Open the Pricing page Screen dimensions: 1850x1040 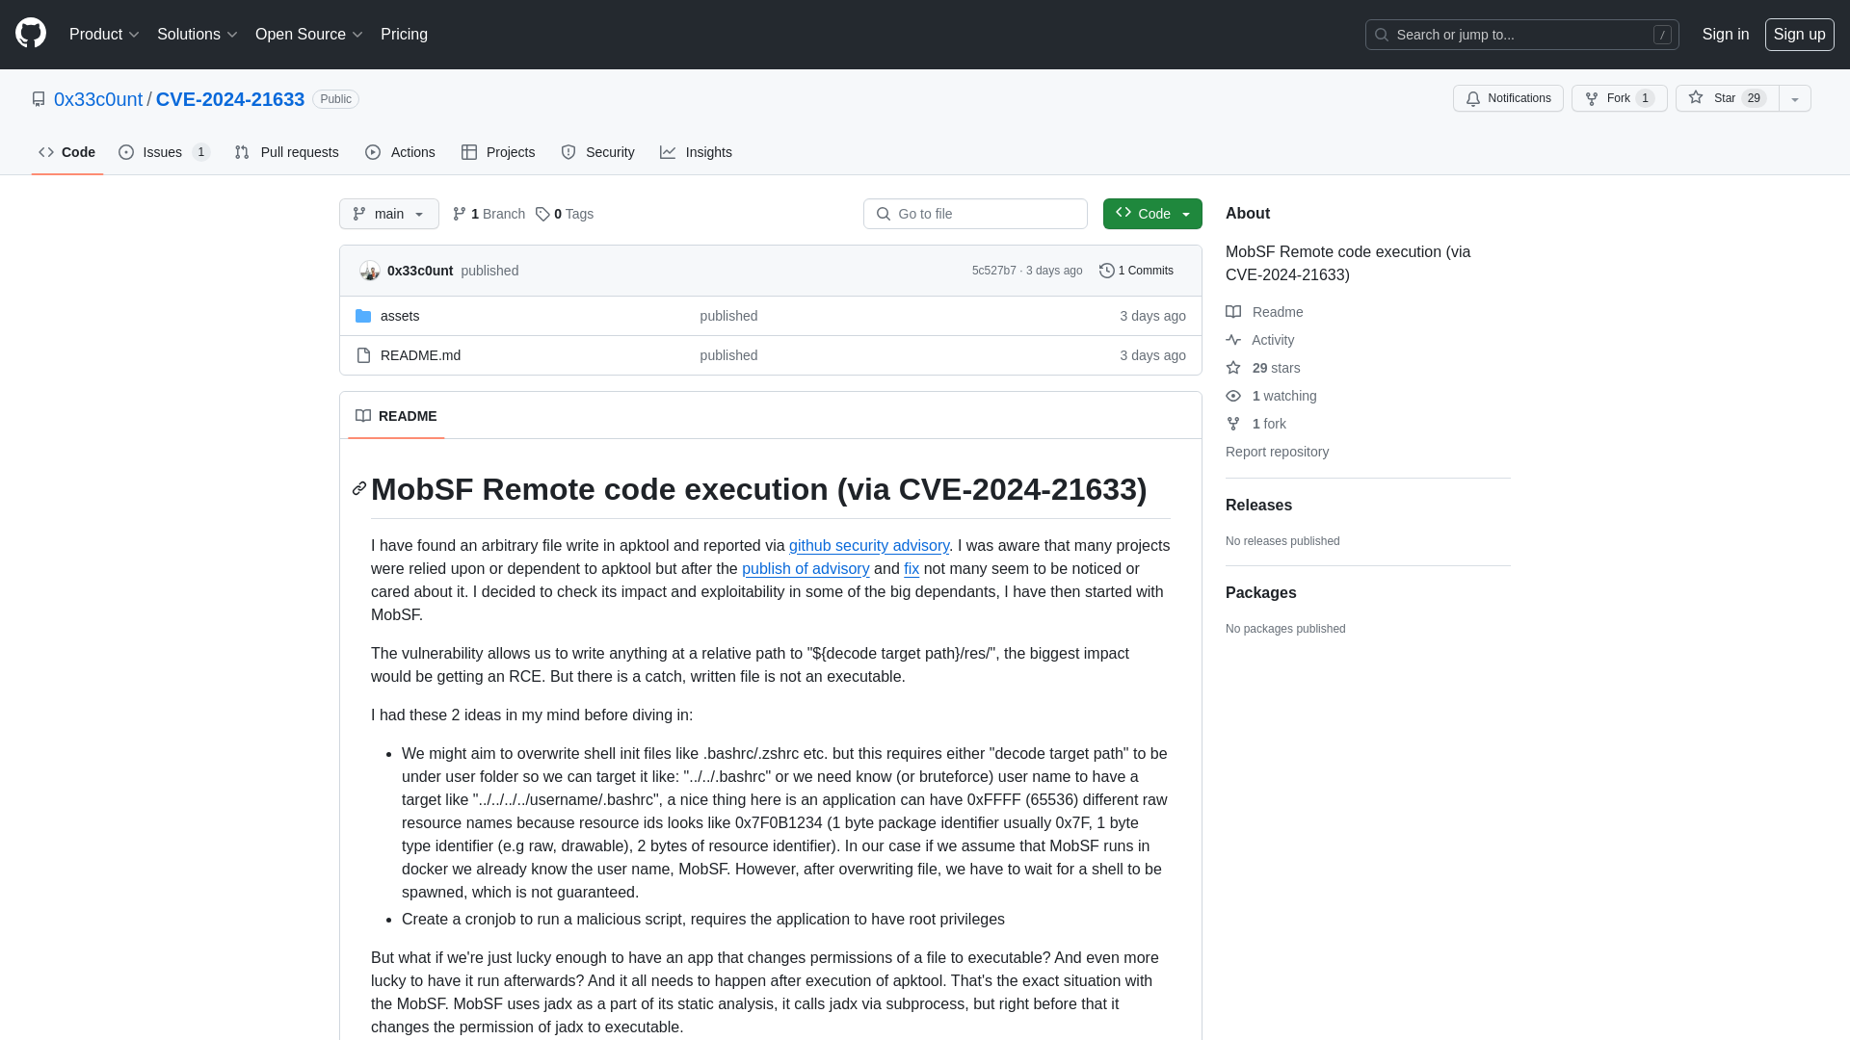click(x=404, y=34)
